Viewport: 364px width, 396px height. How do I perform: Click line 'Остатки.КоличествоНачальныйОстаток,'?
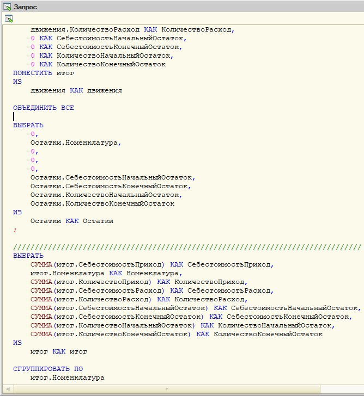[x=106, y=195]
